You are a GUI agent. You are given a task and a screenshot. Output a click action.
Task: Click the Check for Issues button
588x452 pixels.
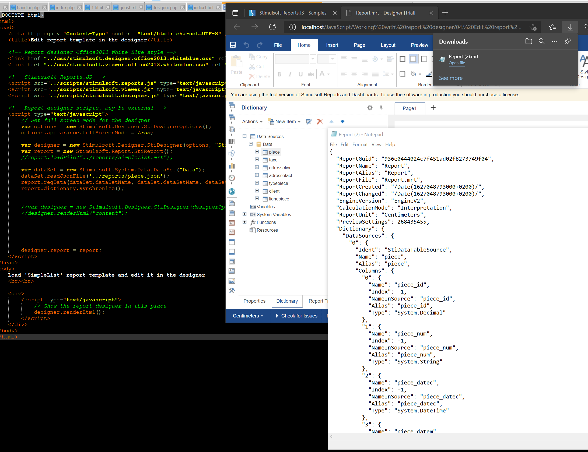[296, 316]
